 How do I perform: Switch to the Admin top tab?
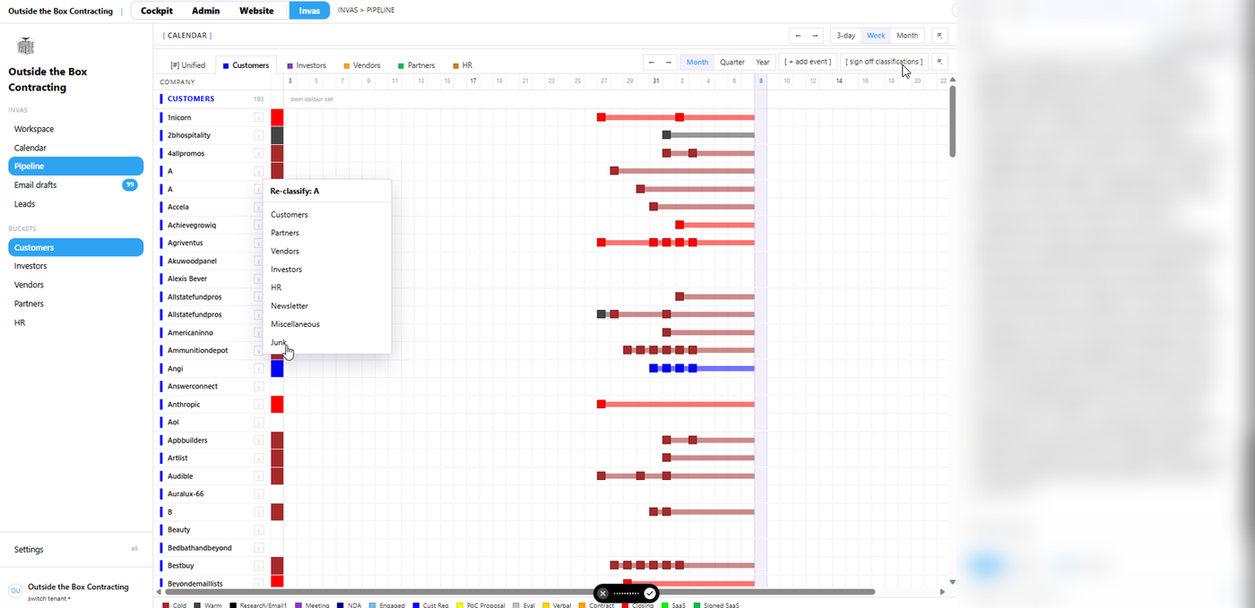[206, 11]
